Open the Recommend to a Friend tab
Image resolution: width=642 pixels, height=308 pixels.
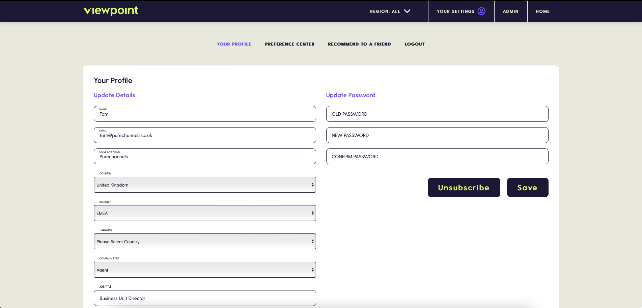point(359,44)
